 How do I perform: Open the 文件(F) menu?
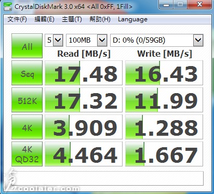17,19
